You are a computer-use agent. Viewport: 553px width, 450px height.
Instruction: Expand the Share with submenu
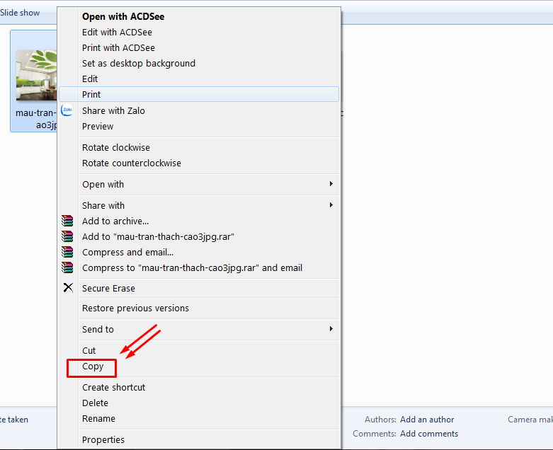pyautogui.click(x=331, y=206)
